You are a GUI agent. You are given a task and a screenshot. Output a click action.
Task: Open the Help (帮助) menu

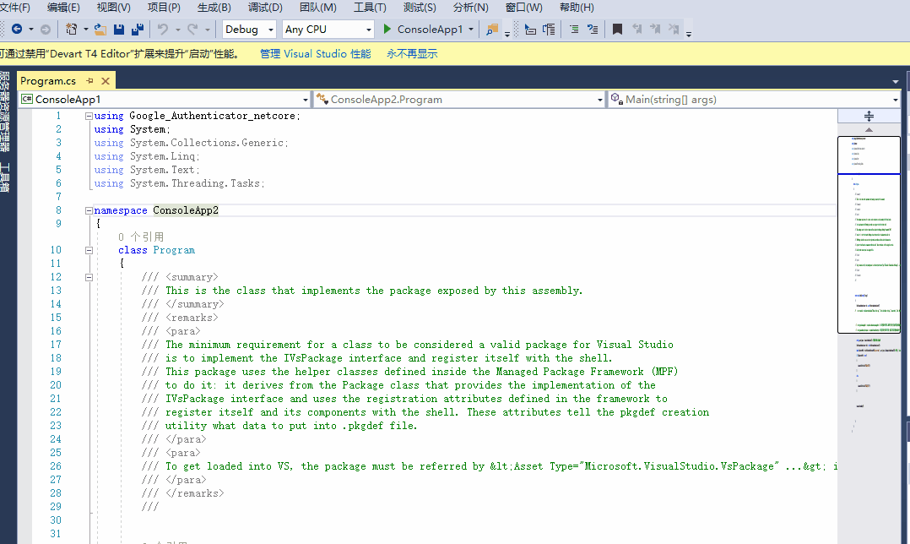click(577, 8)
